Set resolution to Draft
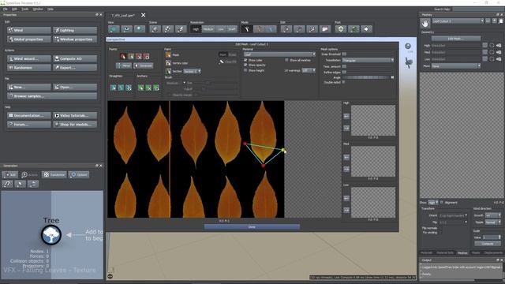The image size is (505, 284). pos(232,29)
